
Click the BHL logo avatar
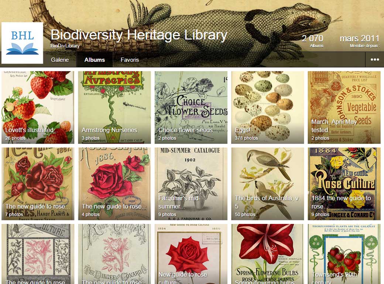(22, 43)
